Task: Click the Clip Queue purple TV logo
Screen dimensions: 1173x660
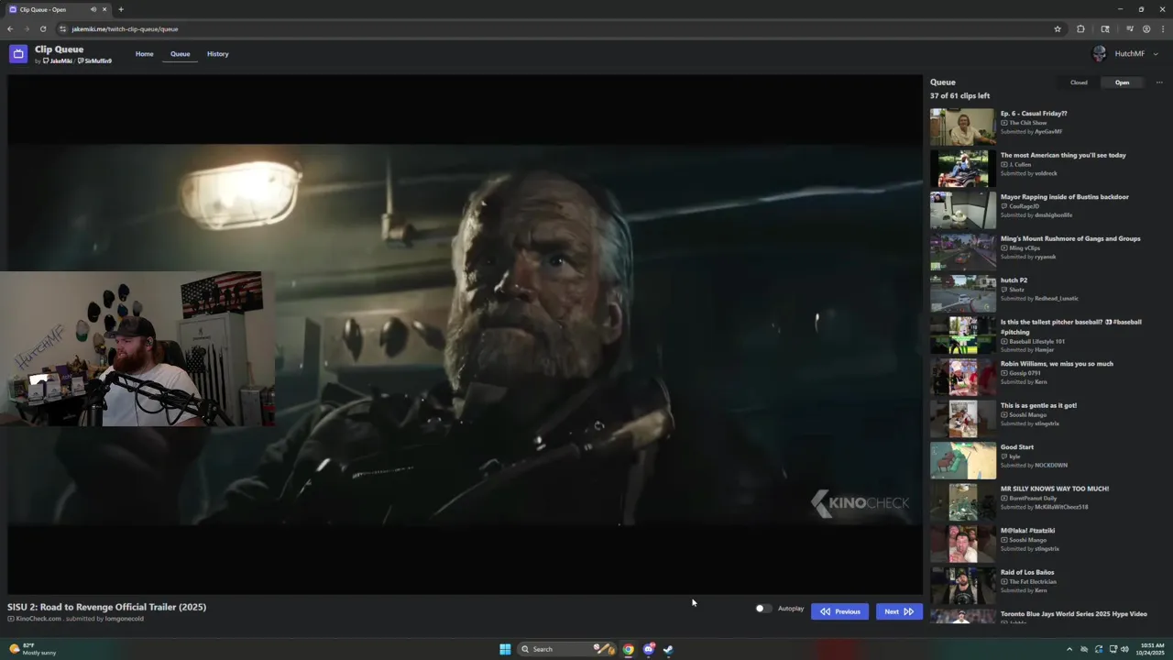Action: click(x=18, y=54)
